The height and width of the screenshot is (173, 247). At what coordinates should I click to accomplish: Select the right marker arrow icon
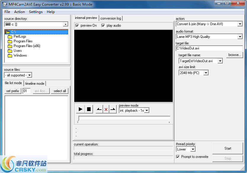[x=113, y=109]
